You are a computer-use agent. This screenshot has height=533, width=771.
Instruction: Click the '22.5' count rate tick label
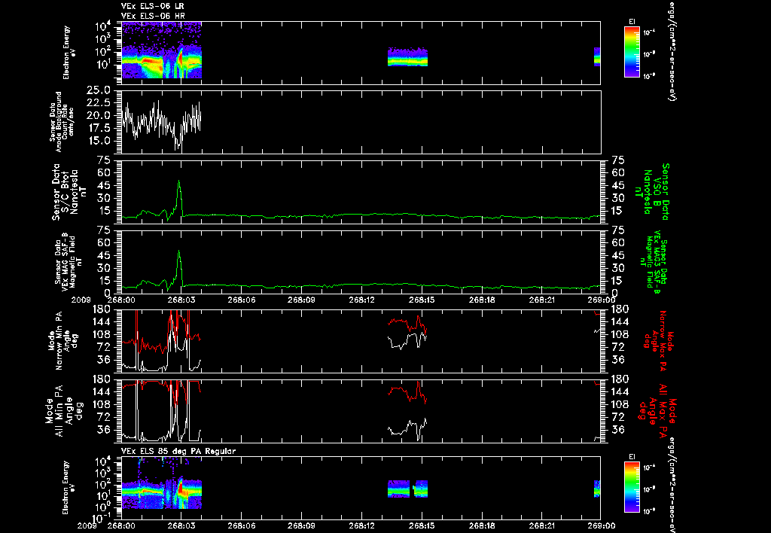tap(99, 103)
